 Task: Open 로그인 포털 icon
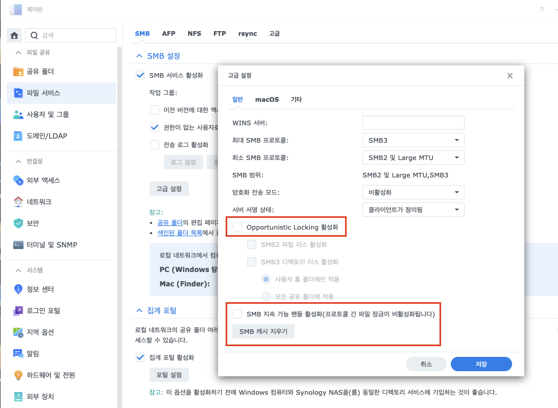(x=18, y=311)
